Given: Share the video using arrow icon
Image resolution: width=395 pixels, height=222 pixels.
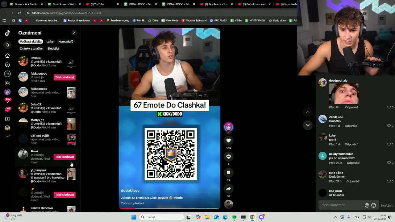Looking at the screenshot, I should point(228,189).
